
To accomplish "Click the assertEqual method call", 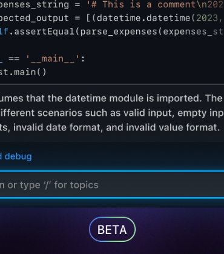I will [x=44, y=32].
